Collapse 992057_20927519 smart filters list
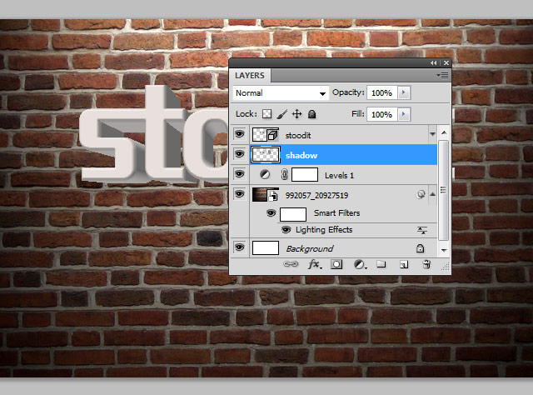Viewport: 533px width, 395px height. click(432, 194)
